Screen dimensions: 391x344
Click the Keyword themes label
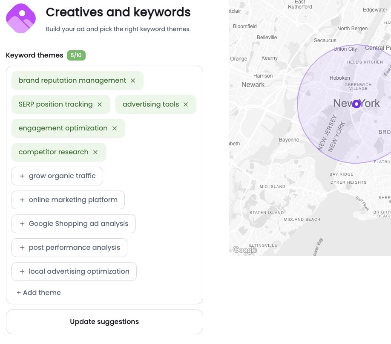34,55
